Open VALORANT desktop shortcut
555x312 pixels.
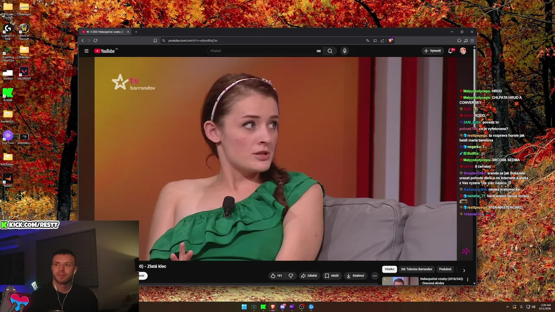(x=24, y=73)
